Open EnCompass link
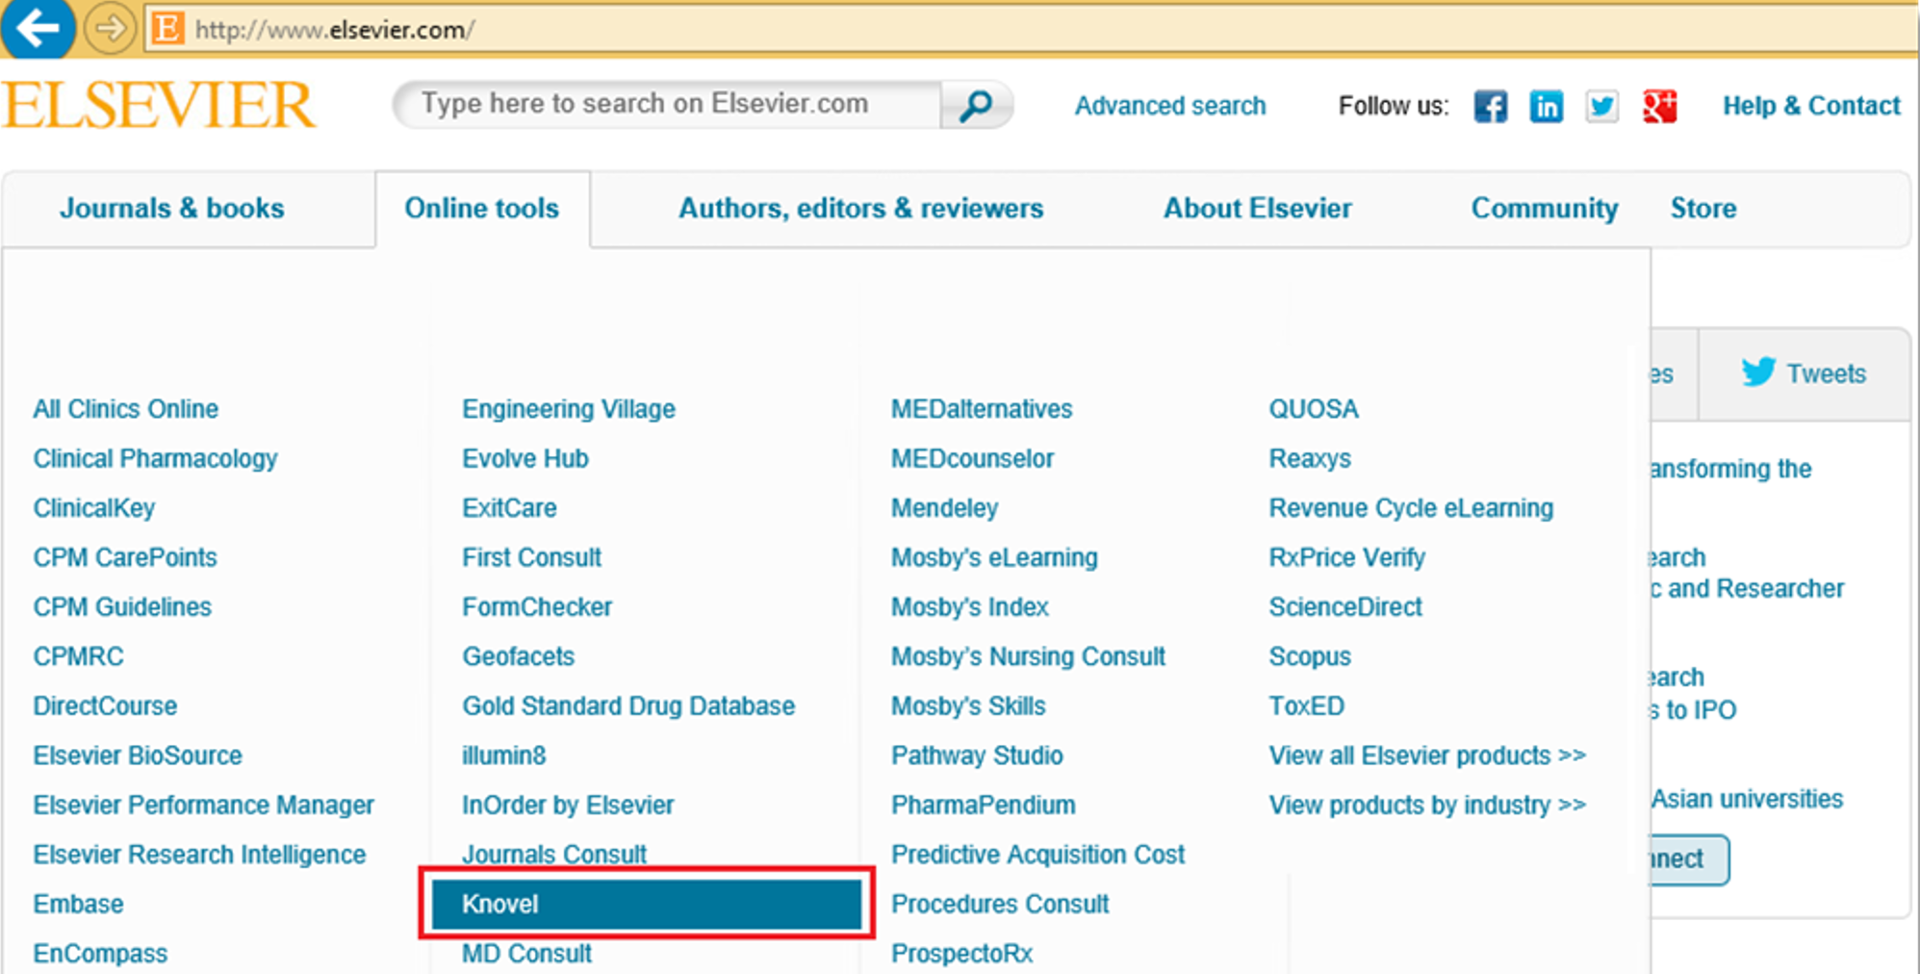Screen dimensions: 1920x974 100,954
